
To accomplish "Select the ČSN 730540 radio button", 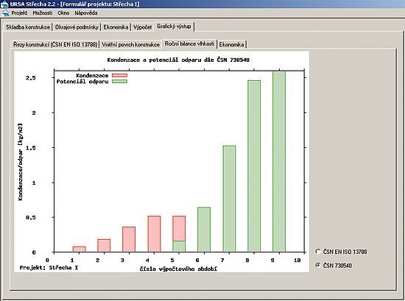I will pyautogui.click(x=318, y=265).
